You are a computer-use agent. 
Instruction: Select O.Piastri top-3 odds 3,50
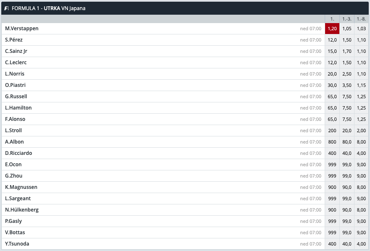click(x=347, y=85)
